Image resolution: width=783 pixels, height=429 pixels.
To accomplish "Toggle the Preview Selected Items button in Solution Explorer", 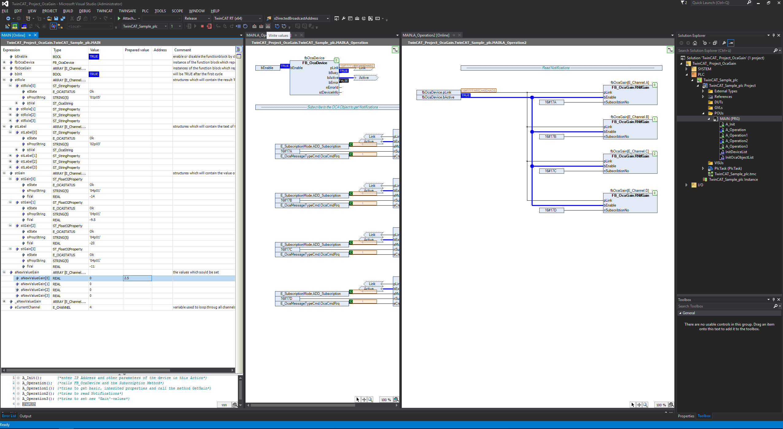I will (x=731, y=43).
